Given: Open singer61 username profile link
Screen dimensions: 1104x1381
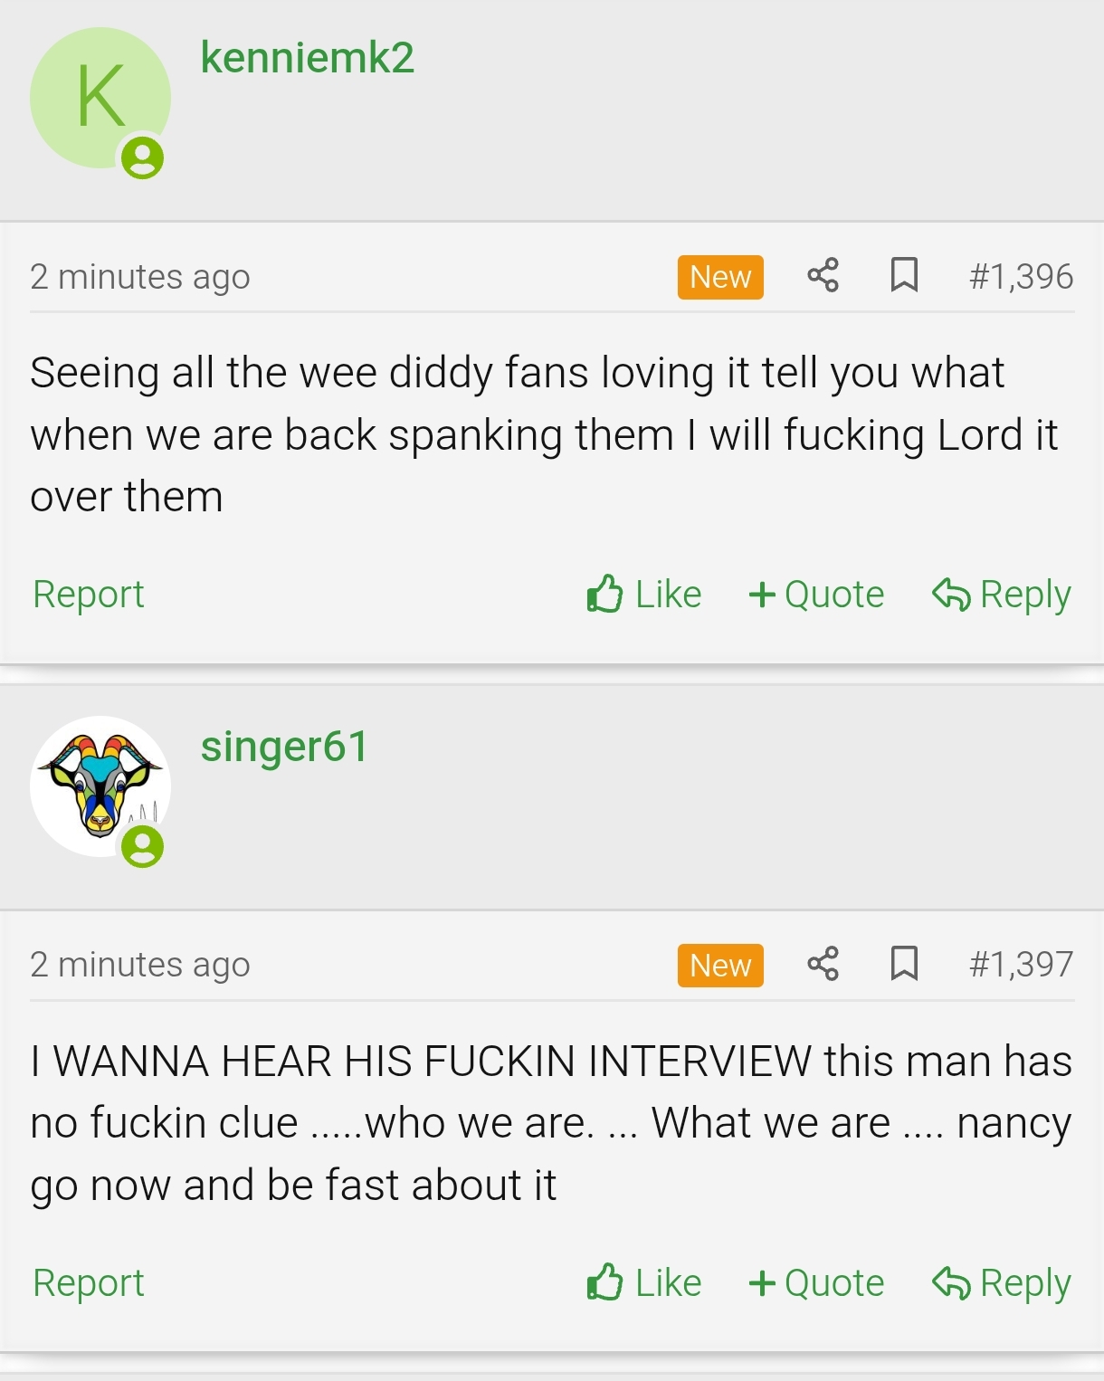Looking at the screenshot, I should 284,748.
